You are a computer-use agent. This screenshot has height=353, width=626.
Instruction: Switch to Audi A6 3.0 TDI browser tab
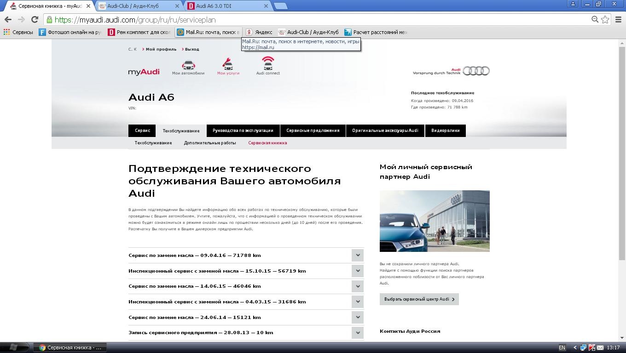coord(228,6)
